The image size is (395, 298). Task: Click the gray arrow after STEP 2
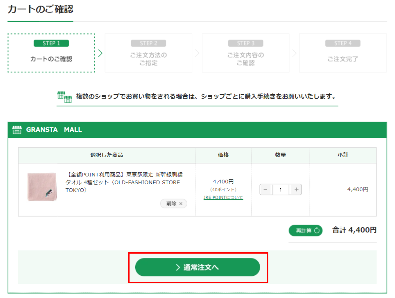click(x=197, y=53)
